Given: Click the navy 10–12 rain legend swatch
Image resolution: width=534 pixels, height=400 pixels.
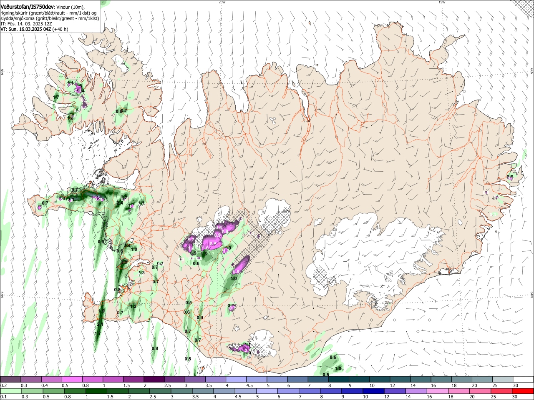Looking at the screenshot, I should (x=374, y=391).
